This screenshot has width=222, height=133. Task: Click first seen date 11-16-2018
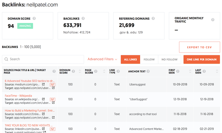[180, 114]
